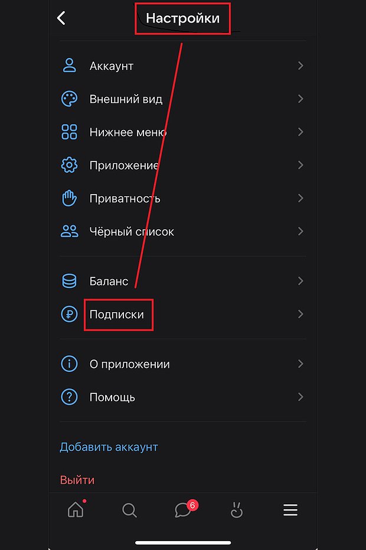
Task: Select the Внешний вид menu entry
Action: point(183,99)
